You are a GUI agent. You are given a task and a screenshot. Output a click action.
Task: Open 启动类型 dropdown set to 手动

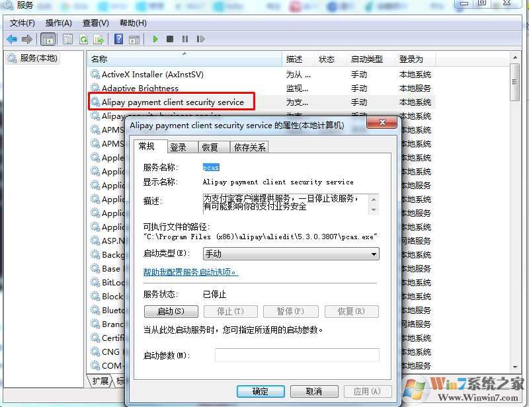pos(291,254)
